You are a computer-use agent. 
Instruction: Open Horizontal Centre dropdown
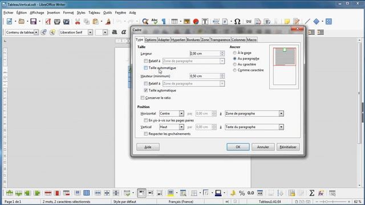(x=172, y=114)
